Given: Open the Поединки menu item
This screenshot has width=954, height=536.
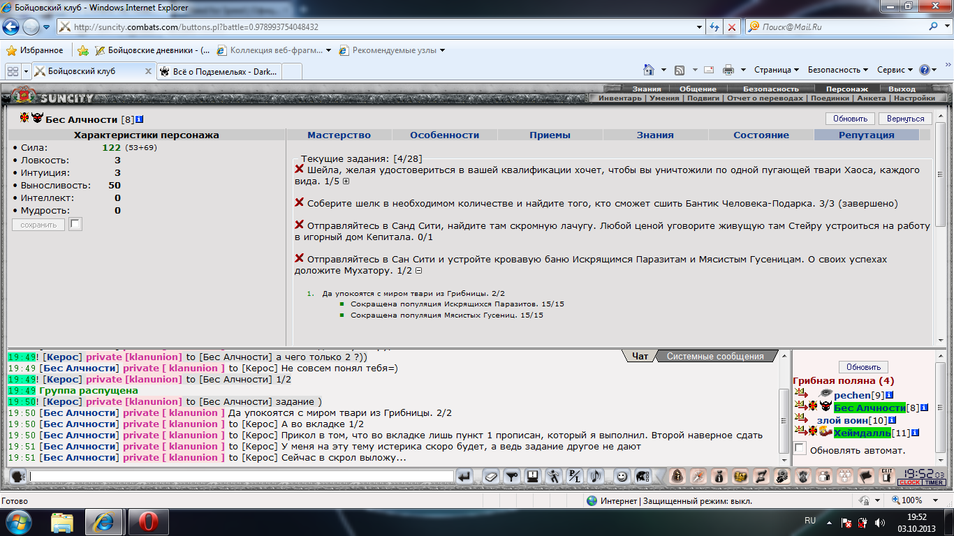Looking at the screenshot, I should coord(830,98).
